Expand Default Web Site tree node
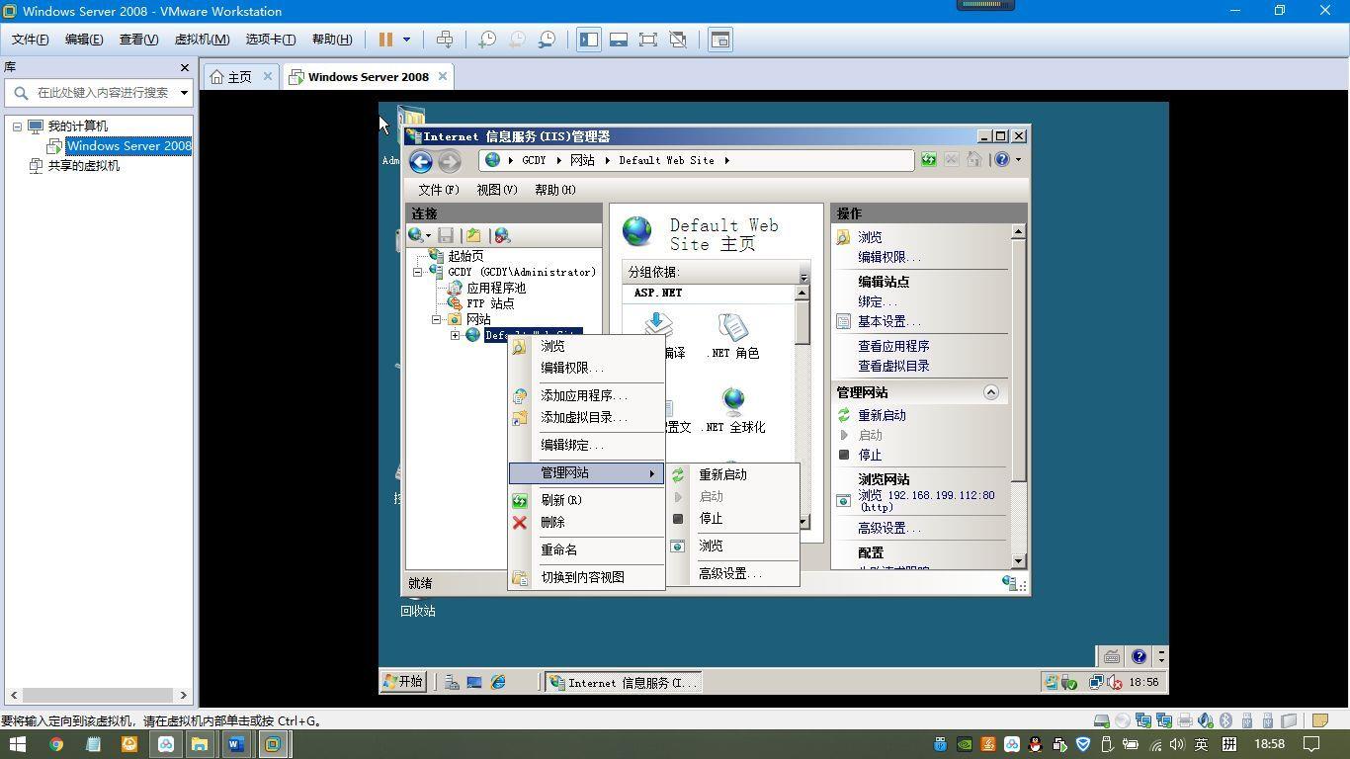1350x759 pixels. pyautogui.click(x=455, y=335)
